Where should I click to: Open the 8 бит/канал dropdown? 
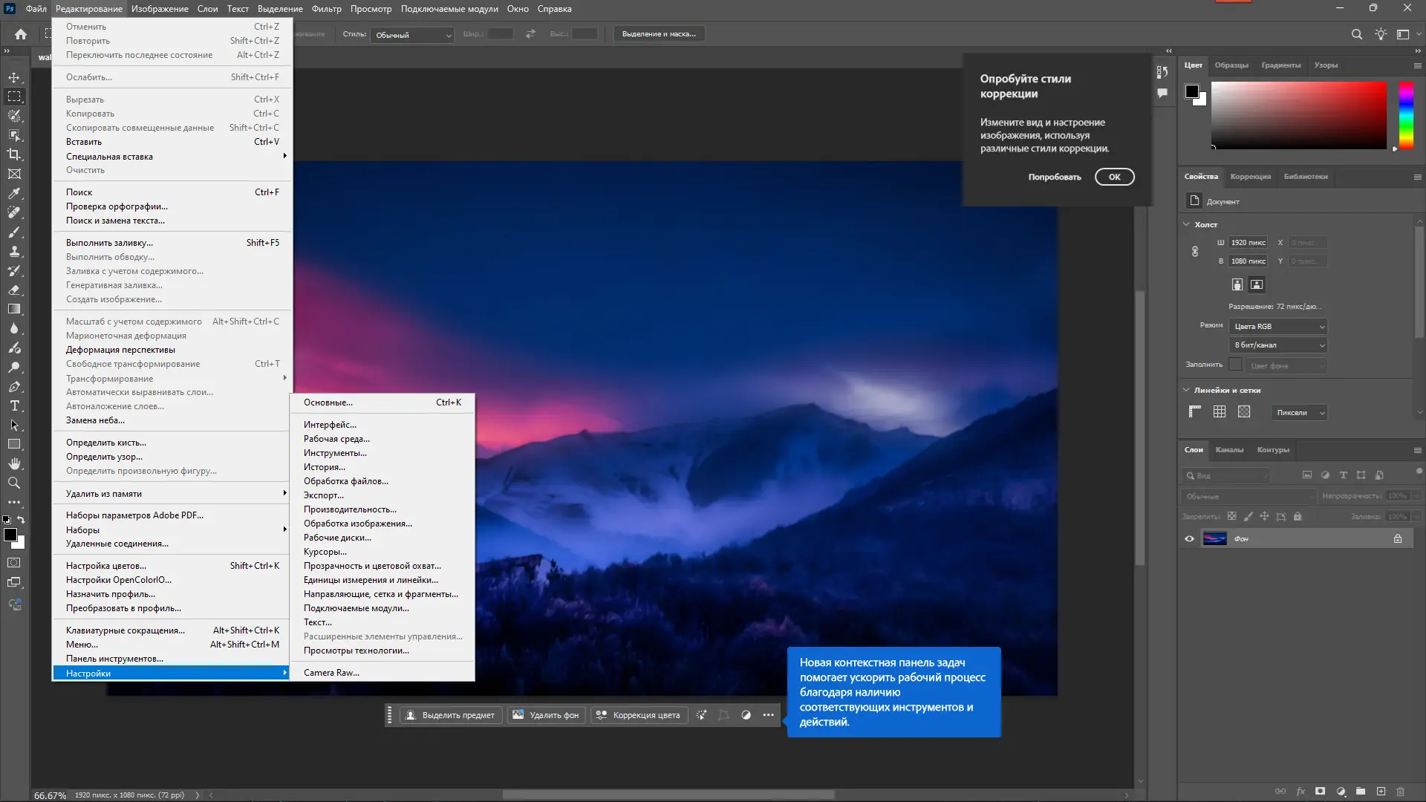1278,345
